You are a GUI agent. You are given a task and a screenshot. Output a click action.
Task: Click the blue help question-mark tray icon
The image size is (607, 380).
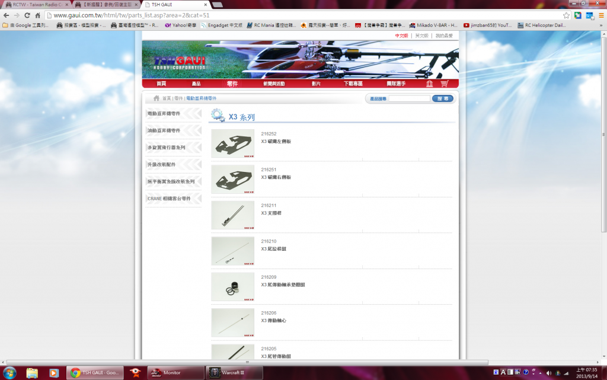(526, 372)
